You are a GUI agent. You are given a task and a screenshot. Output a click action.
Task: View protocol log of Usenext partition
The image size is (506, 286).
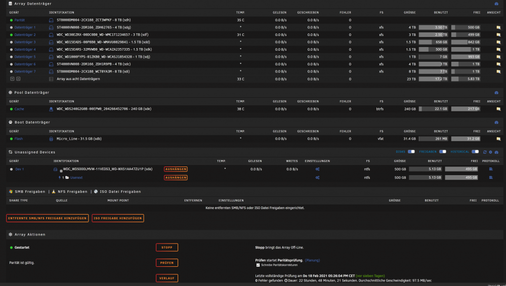pyautogui.click(x=491, y=178)
